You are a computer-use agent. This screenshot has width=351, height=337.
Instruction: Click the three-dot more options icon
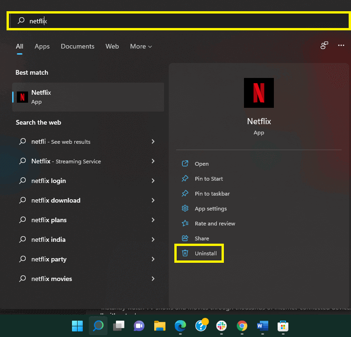pyautogui.click(x=341, y=45)
